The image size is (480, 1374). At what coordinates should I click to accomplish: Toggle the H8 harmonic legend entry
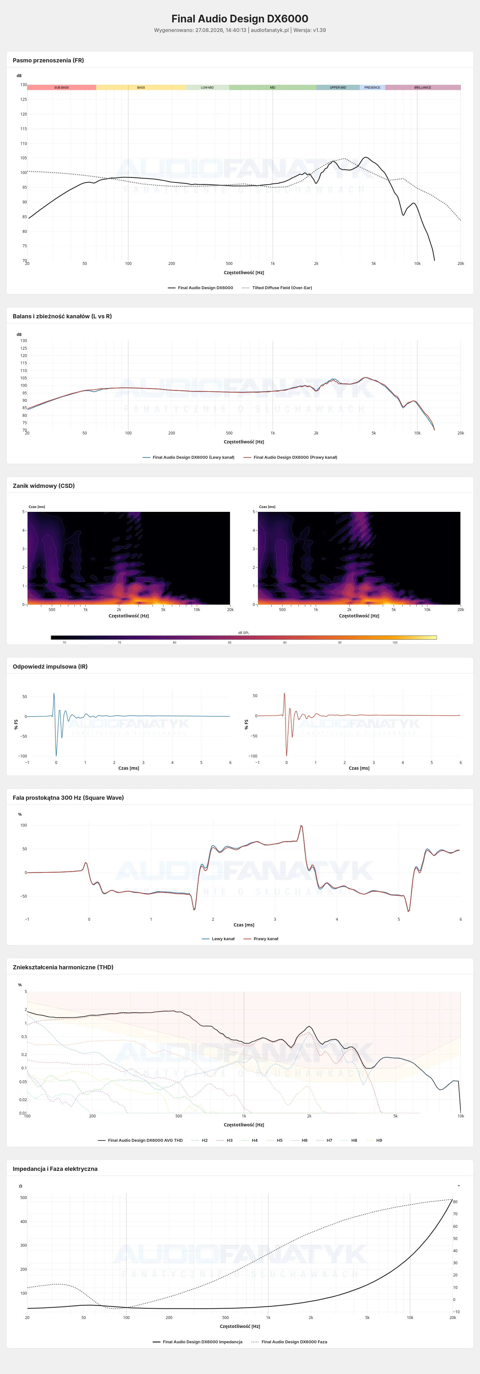(x=349, y=1140)
